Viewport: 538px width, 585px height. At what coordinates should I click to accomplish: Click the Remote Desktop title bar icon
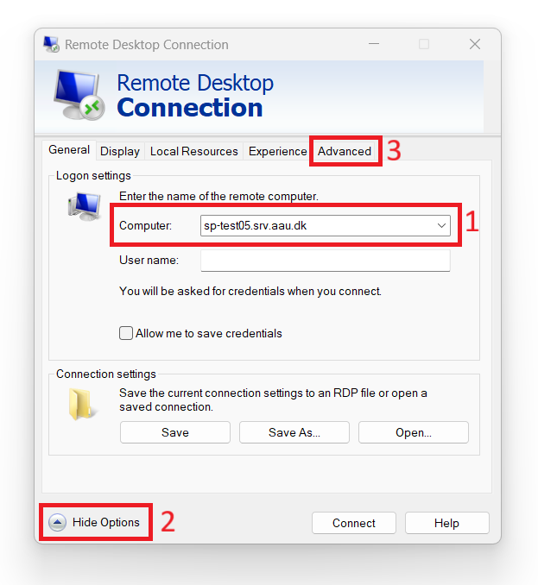pos(52,44)
